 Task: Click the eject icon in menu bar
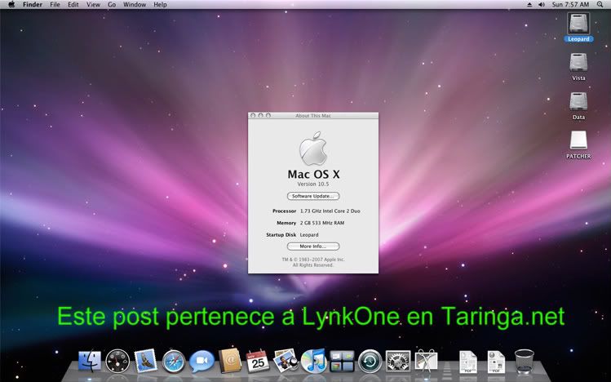529,5
